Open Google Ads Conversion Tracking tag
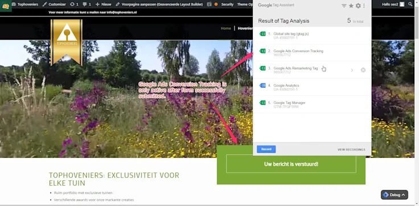The width and height of the screenshot is (419, 206). 312,53
